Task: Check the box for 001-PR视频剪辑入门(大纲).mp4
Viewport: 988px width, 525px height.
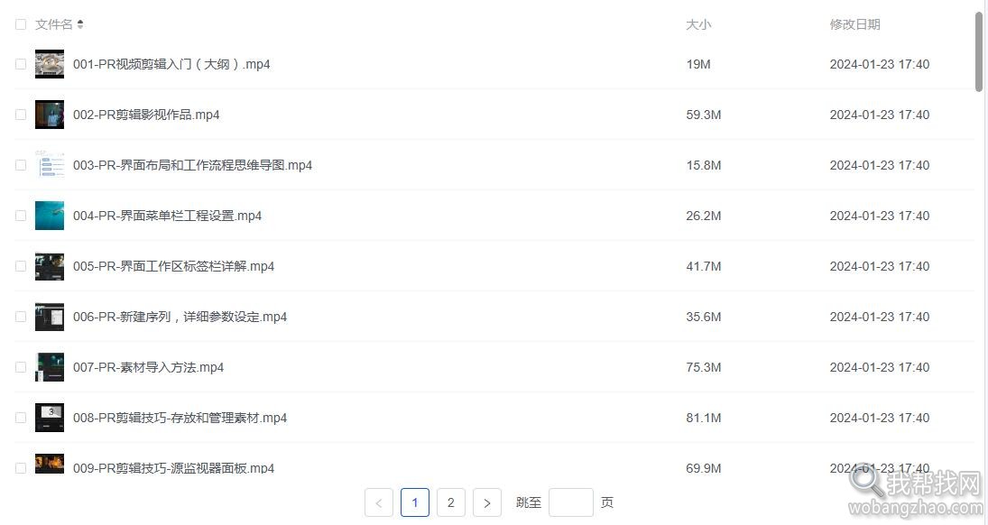Action: (21, 64)
